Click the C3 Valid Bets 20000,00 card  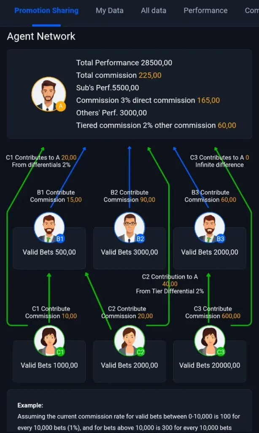coord(210,365)
